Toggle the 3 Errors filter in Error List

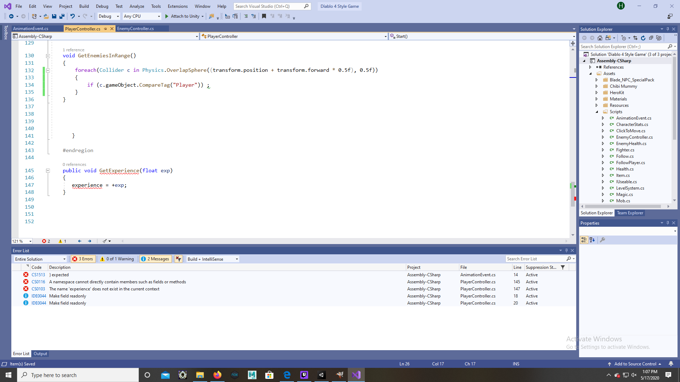point(83,259)
